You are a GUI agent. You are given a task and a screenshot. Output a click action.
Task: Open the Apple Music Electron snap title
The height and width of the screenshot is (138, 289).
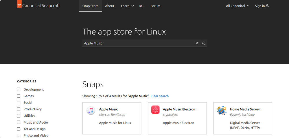click(x=179, y=109)
